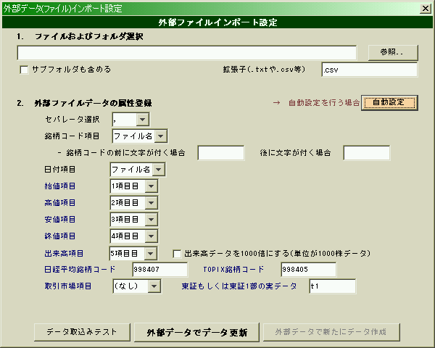
Task: Click the データ取込みテスト button
Action: 82,332
